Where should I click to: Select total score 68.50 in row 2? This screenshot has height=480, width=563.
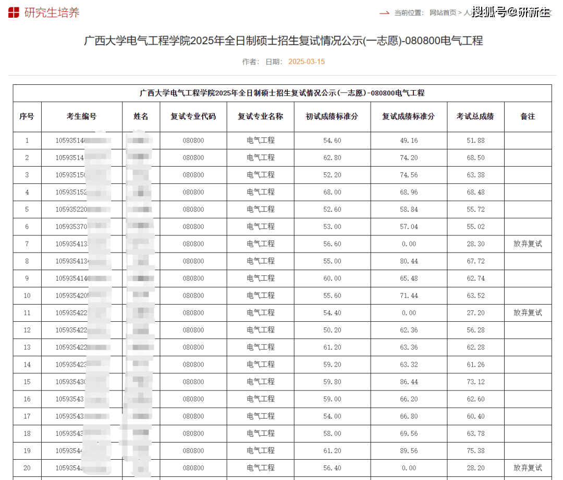(475, 158)
